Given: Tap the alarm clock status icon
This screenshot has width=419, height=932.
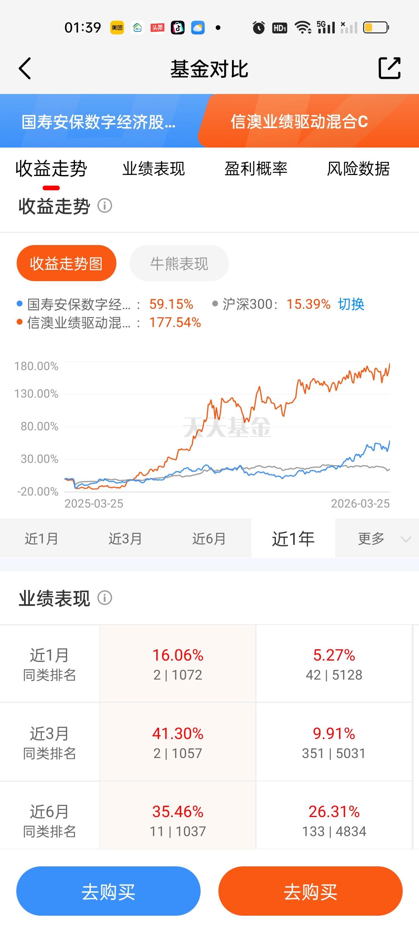Looking at the screenshot, I should 258,28.
